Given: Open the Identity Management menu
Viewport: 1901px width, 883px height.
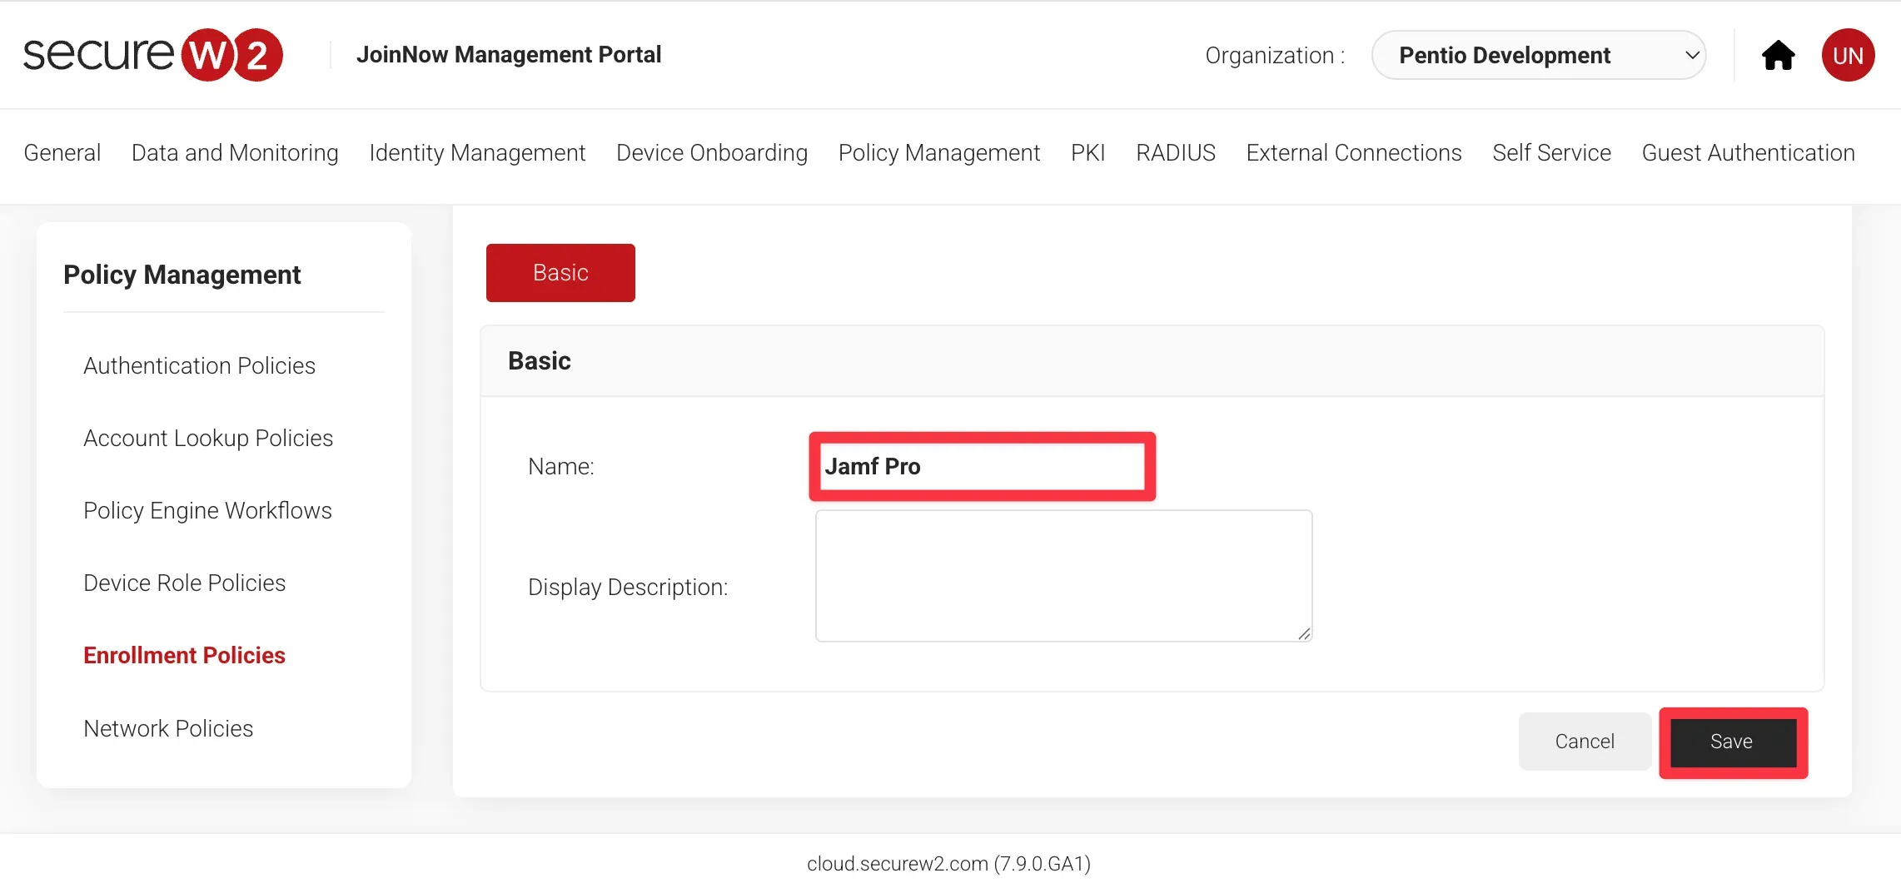Looking at the screenshot, I should [x=477, y=153].
